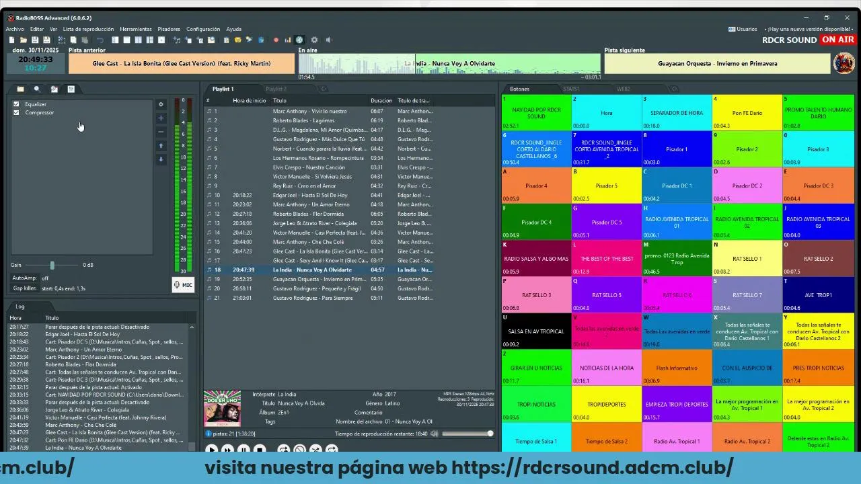
Task: Open the bar chart statistics icon
Action: coord(288,40)
